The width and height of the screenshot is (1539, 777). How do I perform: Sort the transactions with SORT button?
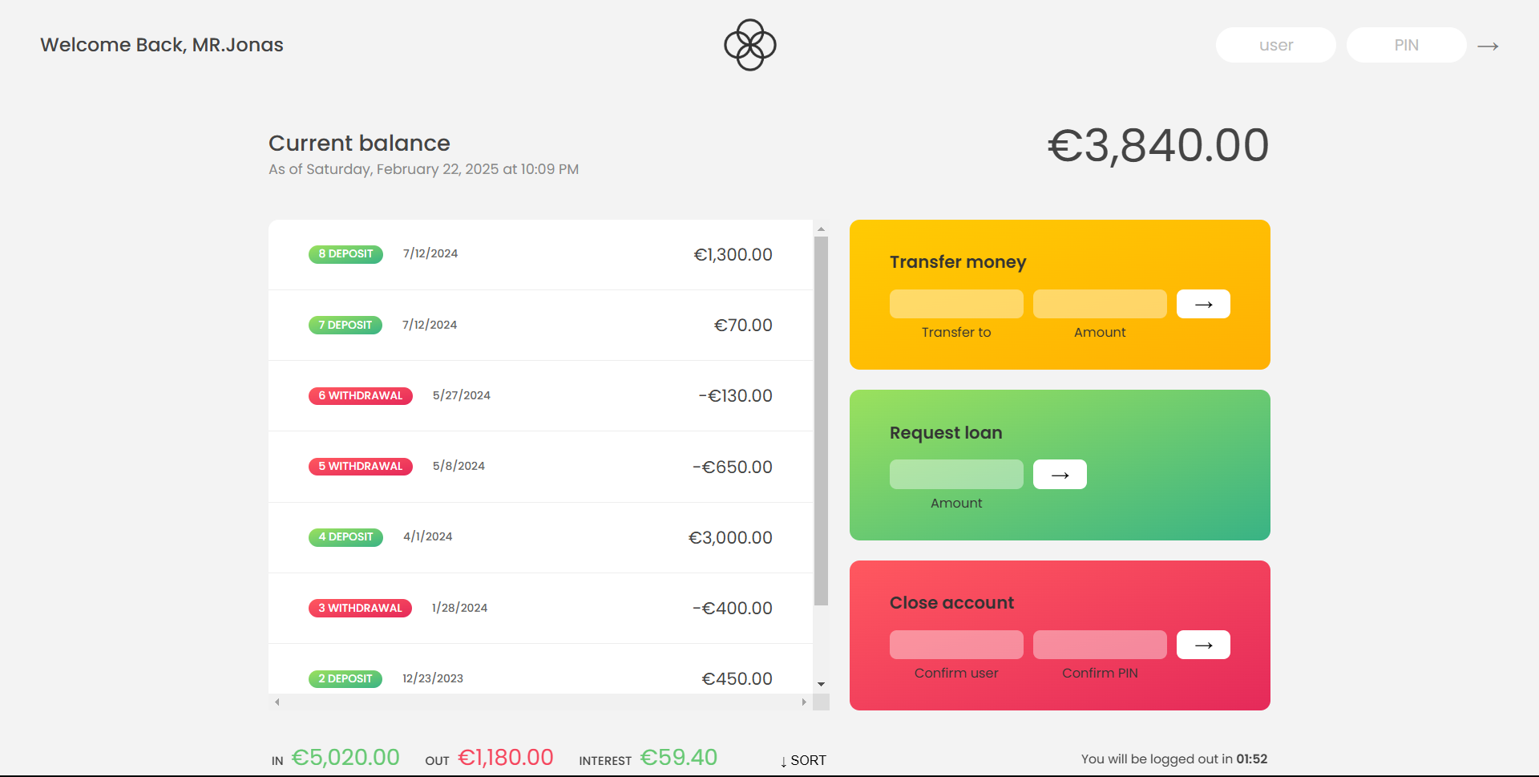(x=803, y=760)
